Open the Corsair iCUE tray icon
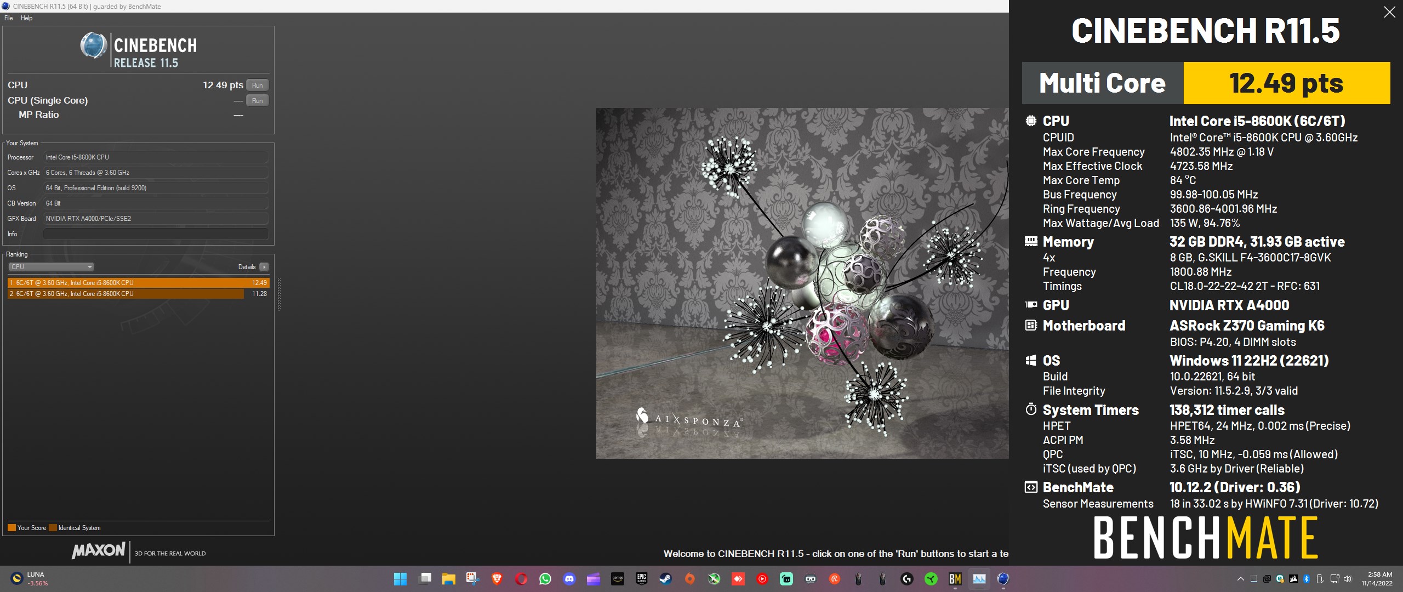 1293,579
